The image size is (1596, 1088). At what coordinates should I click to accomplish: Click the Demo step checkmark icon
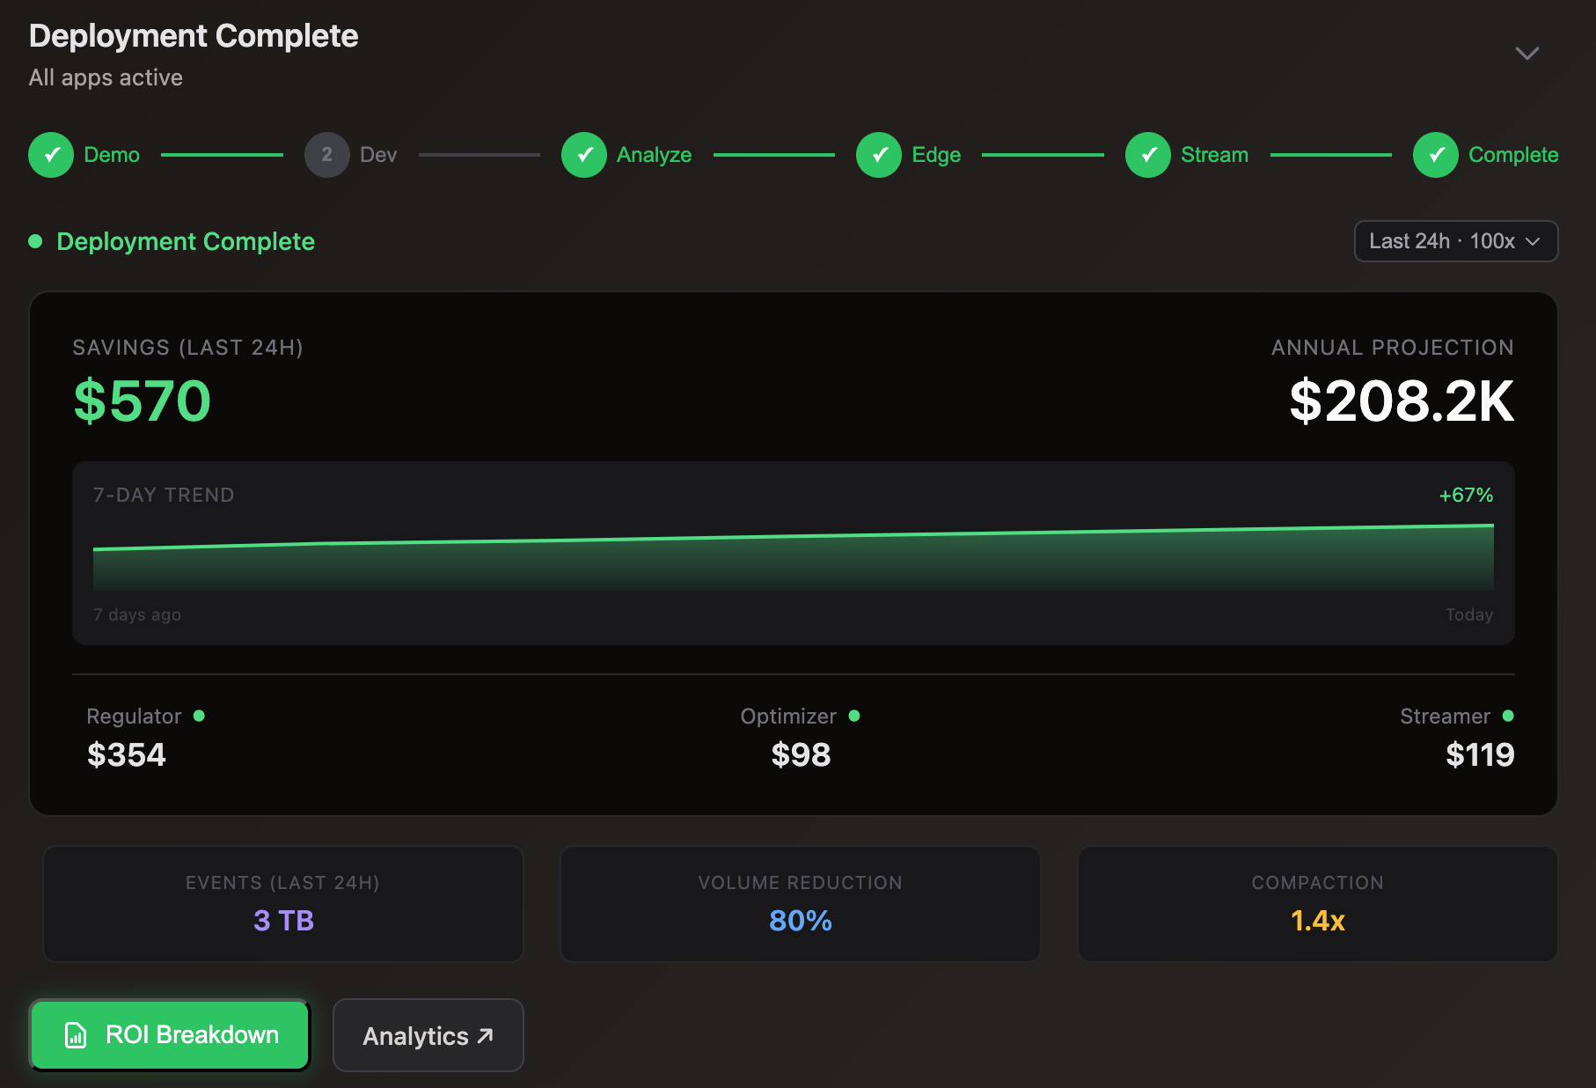coord(51,155)
